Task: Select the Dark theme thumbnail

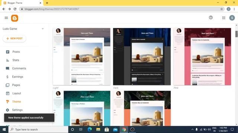Action: pyautogui.click(x=142, y=57)
